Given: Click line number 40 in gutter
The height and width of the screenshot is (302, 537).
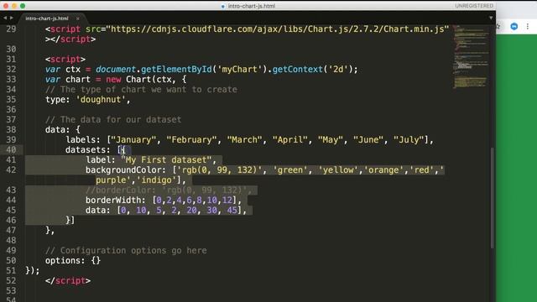Looking at the screenshot, I should coord(11,150).
